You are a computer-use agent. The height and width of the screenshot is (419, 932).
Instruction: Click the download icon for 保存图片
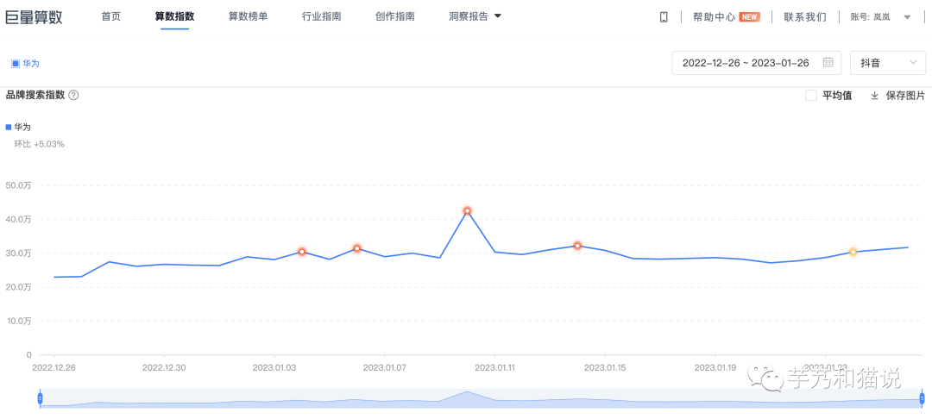874,96
